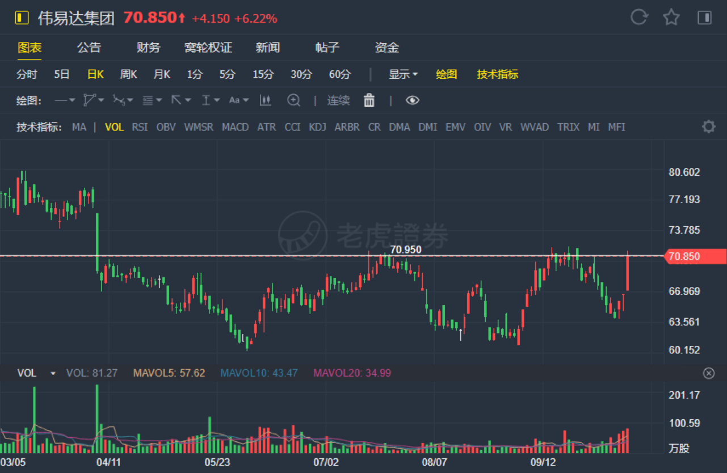Toggle drawing visibility with eye icon

point(413,100)
